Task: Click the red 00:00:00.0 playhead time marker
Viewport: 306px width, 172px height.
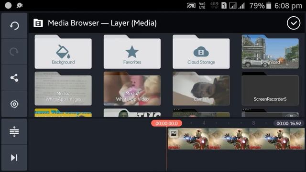Action: (167, 123)
